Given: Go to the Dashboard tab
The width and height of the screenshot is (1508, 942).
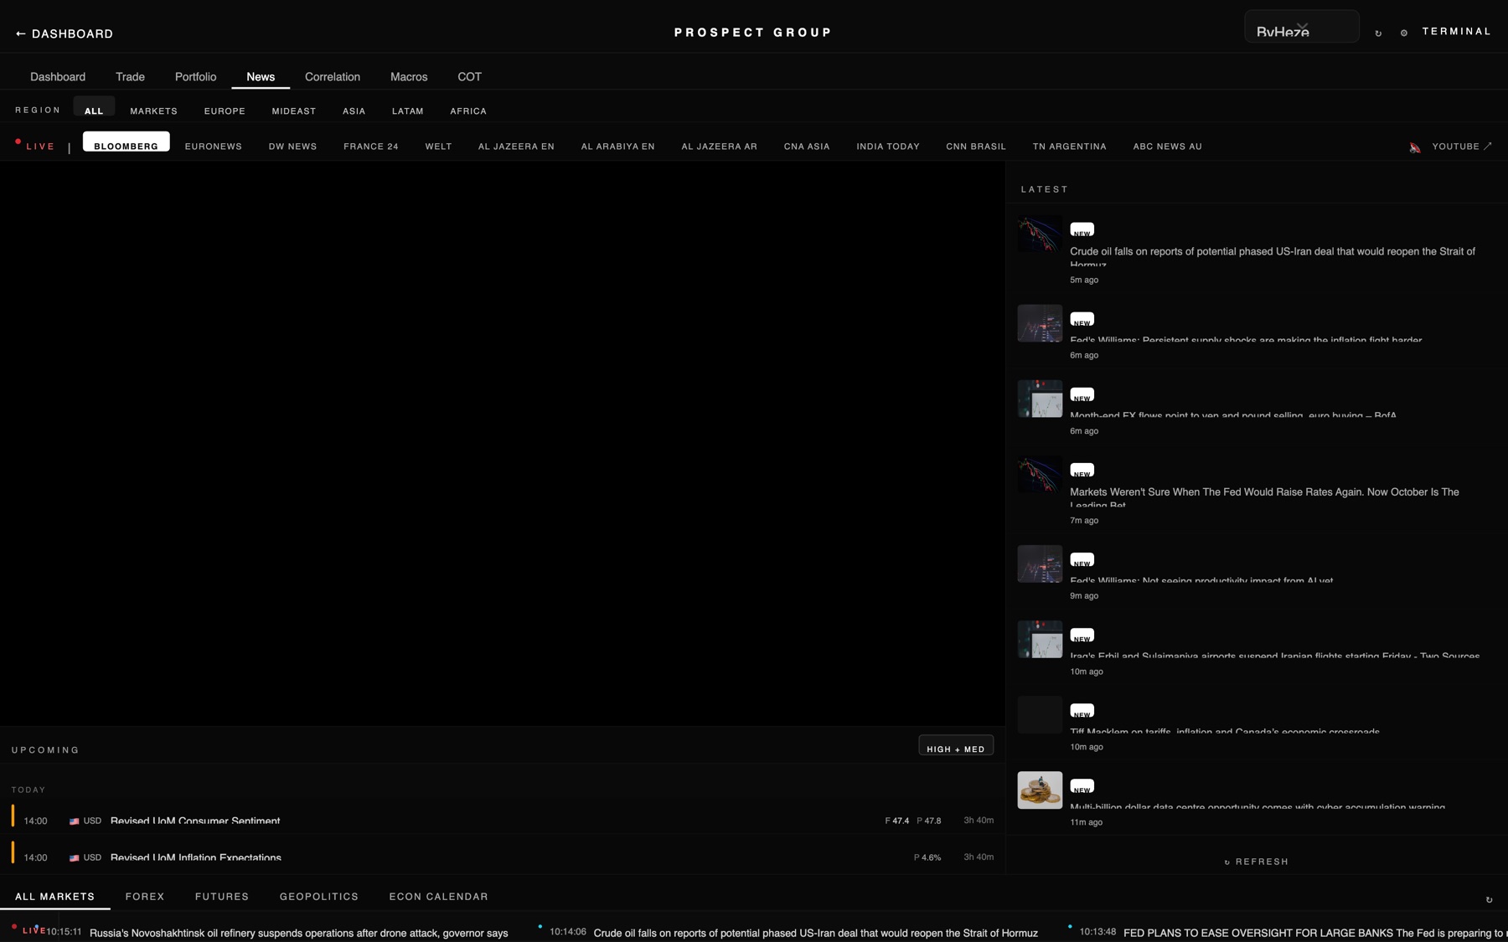Looking at the screenshot, I should [x=58, y=76].
